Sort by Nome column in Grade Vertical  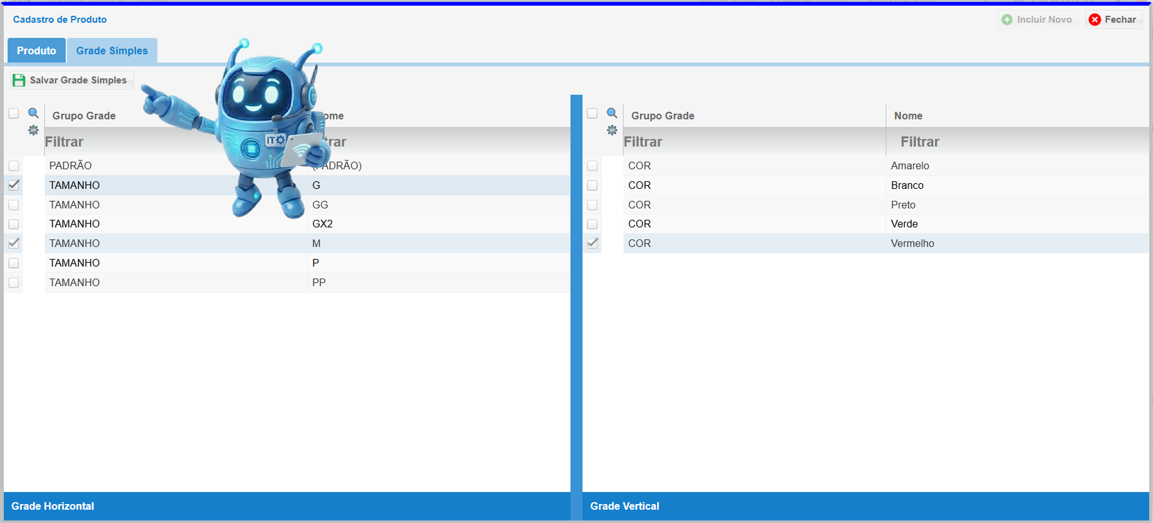tap(908, 116)
